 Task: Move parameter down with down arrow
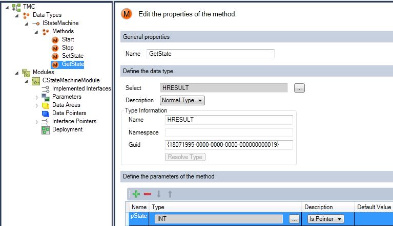pyautogui.click(x=159, y=194)
